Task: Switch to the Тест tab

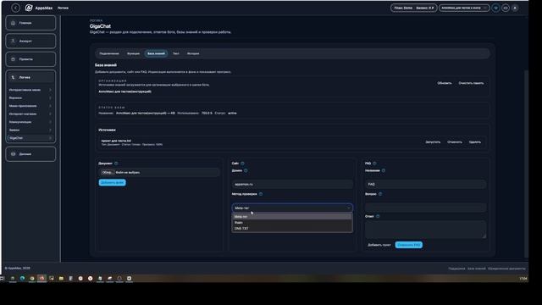Action: tap(176, 53)
